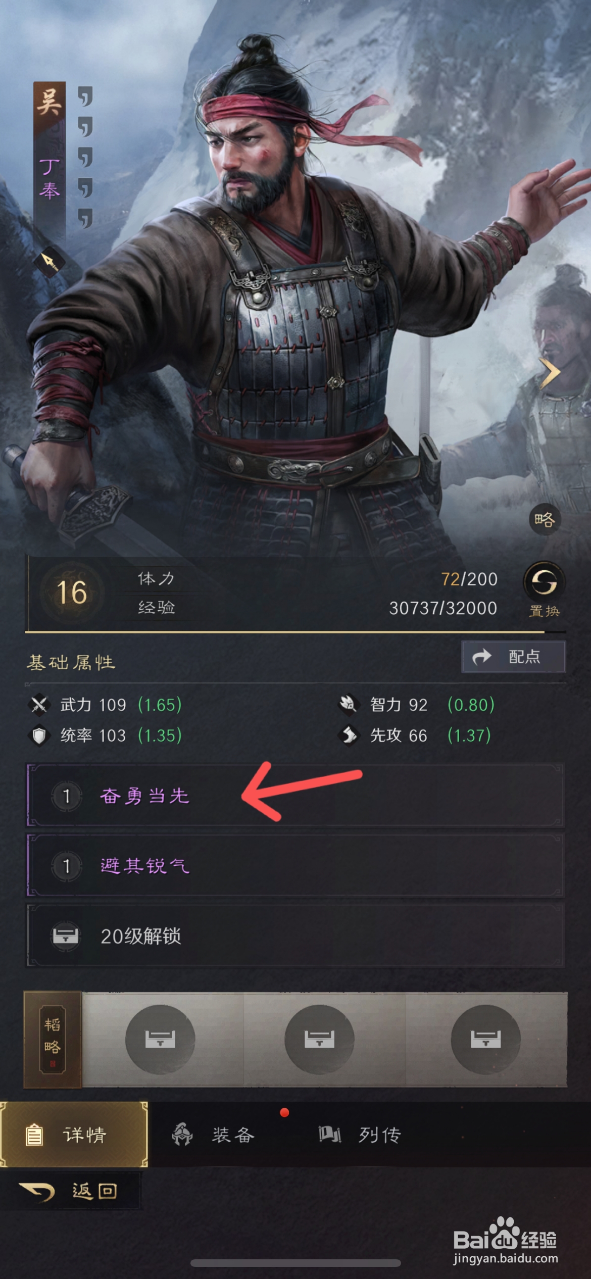Click the 配点 button
The width and height of the screenshot is (591, 1279).
[x=514, y=657]
